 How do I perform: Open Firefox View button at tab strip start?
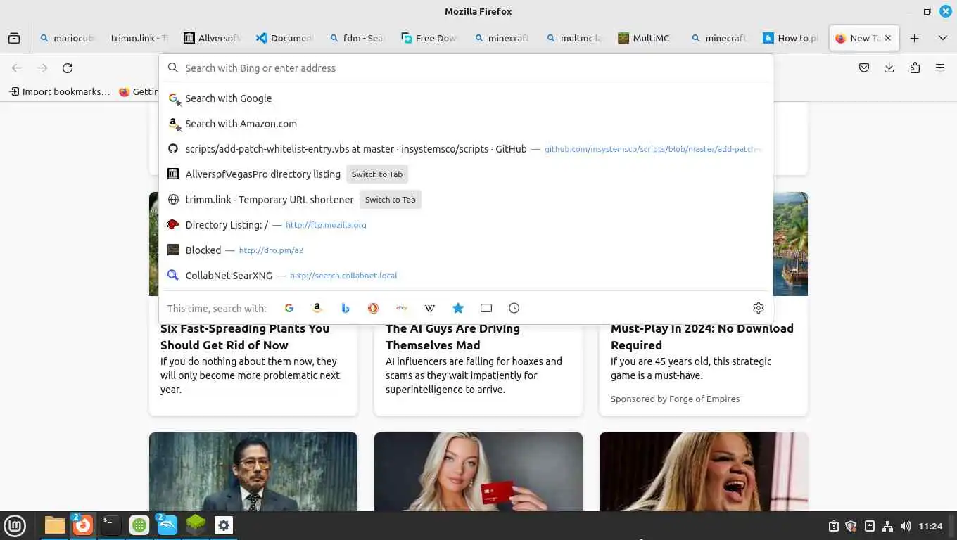point(14,38)
